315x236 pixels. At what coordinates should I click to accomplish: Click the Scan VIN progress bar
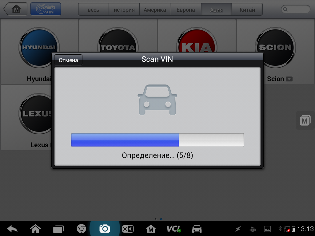point(157,140)
